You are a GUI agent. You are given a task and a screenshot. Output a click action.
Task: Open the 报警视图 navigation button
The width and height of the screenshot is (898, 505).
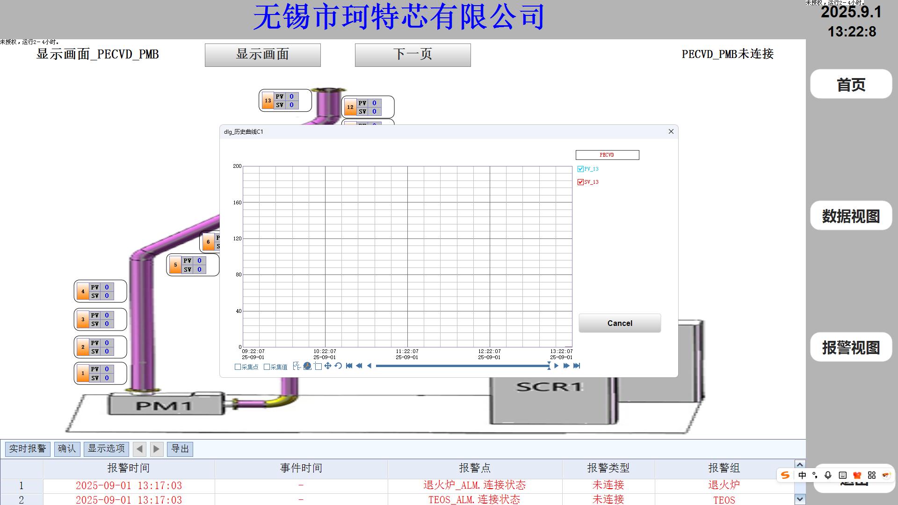(x=851, y=347)
